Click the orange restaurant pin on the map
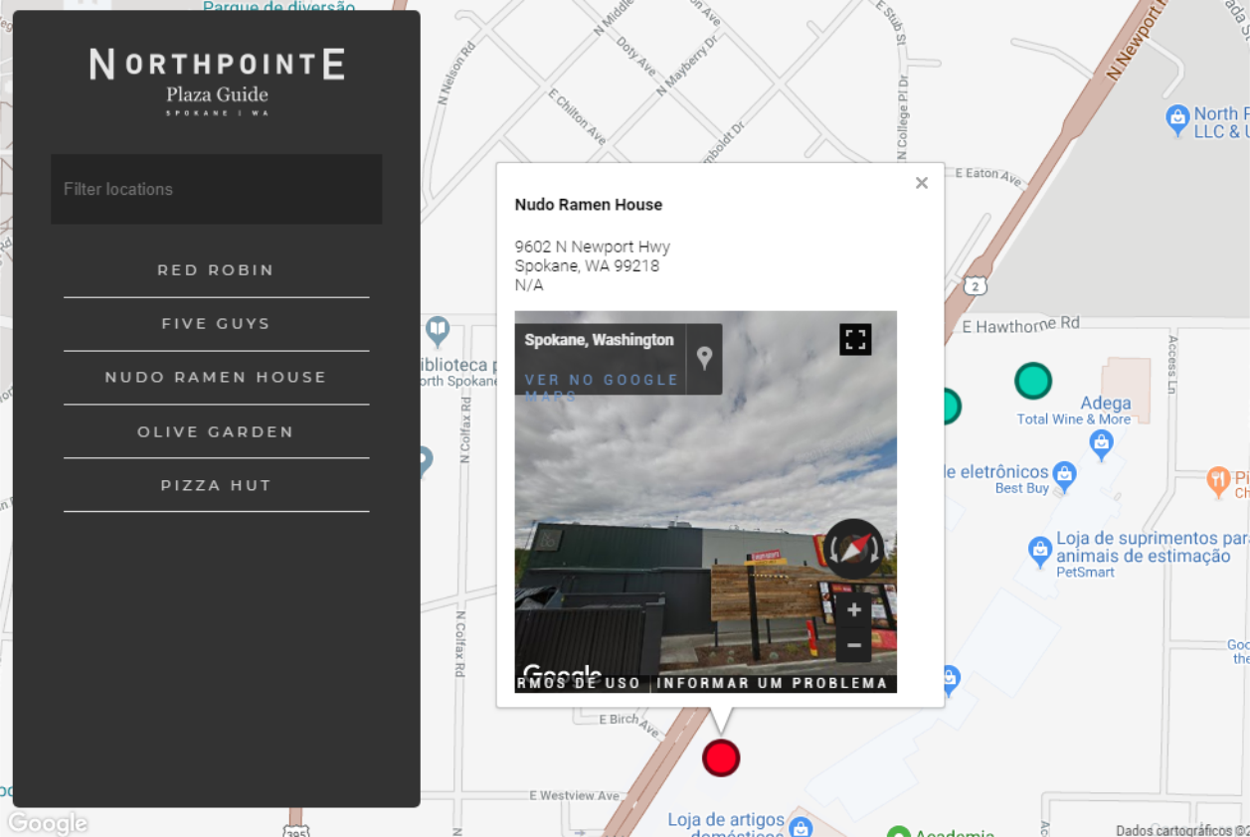This screenshot has width=1250, height=837. [x=1218, y=481]
